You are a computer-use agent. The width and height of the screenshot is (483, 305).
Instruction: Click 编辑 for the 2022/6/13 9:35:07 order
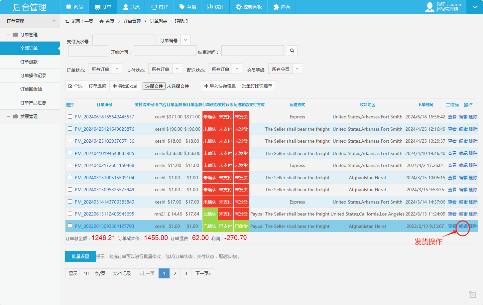pyautogui.click(x=463, y=226)
